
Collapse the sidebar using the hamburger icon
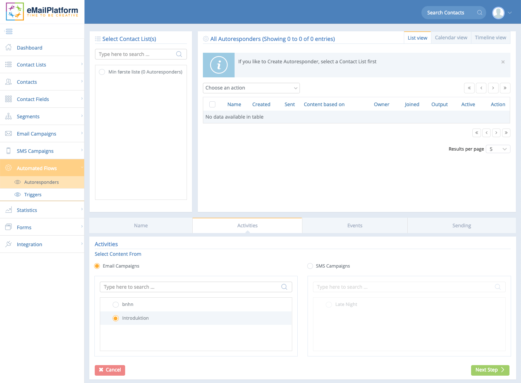pyautogui.click(x=9, y=31)
